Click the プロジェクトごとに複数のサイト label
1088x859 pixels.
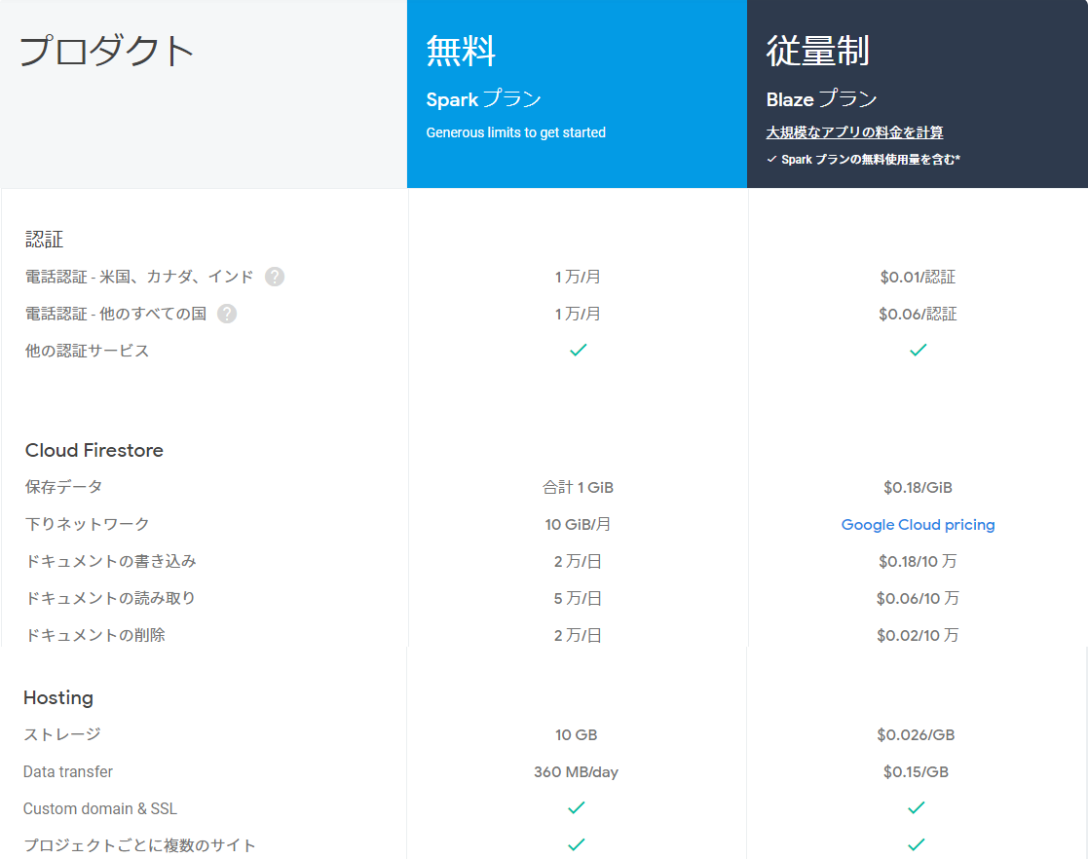(139, 845)
